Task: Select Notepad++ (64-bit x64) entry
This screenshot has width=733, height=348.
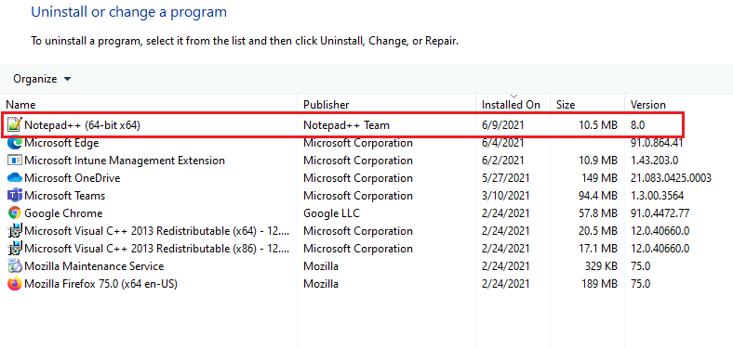Action: 82,125
